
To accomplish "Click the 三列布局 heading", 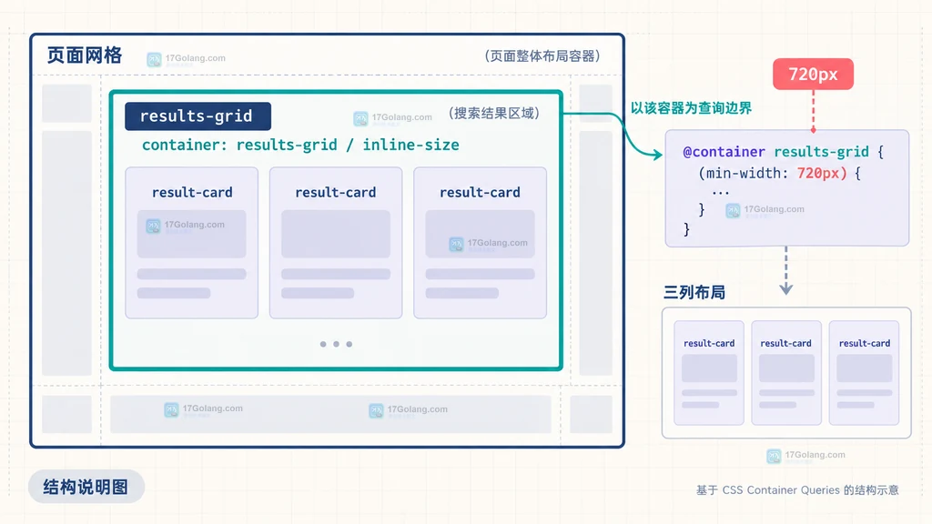I will click(x=694, y=292).
